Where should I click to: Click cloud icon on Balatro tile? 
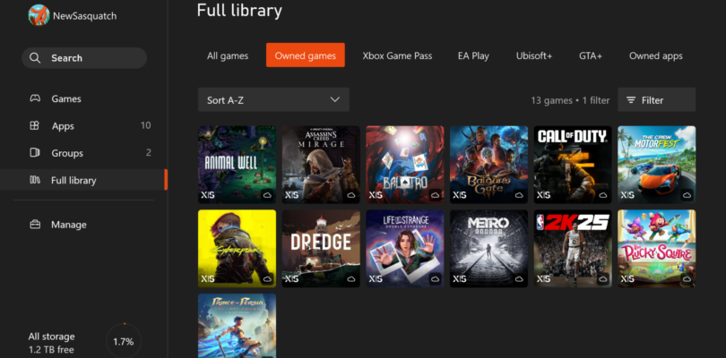tap(435, 195)
